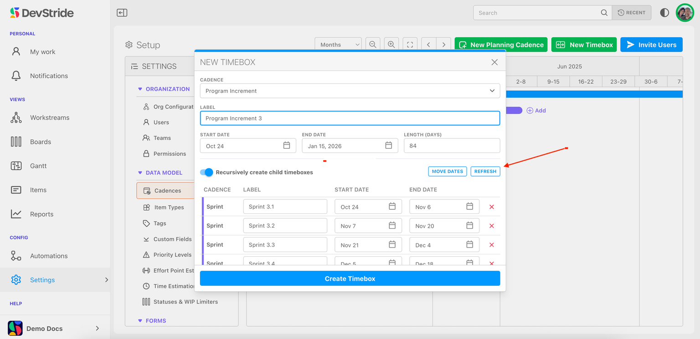Click the Move Dates button
The image size is (700, 339).
[447, 172]
